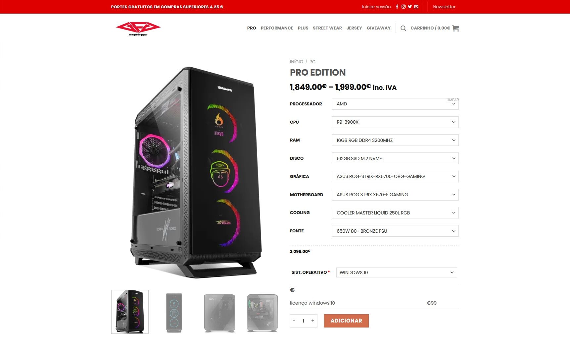The width and height of the screenshot is (570, 357).
Task: Open the PERFORMANCE menu item
Action: click(277, 28)
